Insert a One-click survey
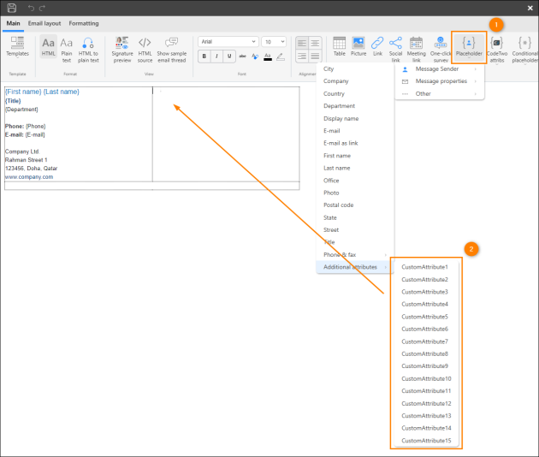539x457 pixels. click(x=441, y=50)
